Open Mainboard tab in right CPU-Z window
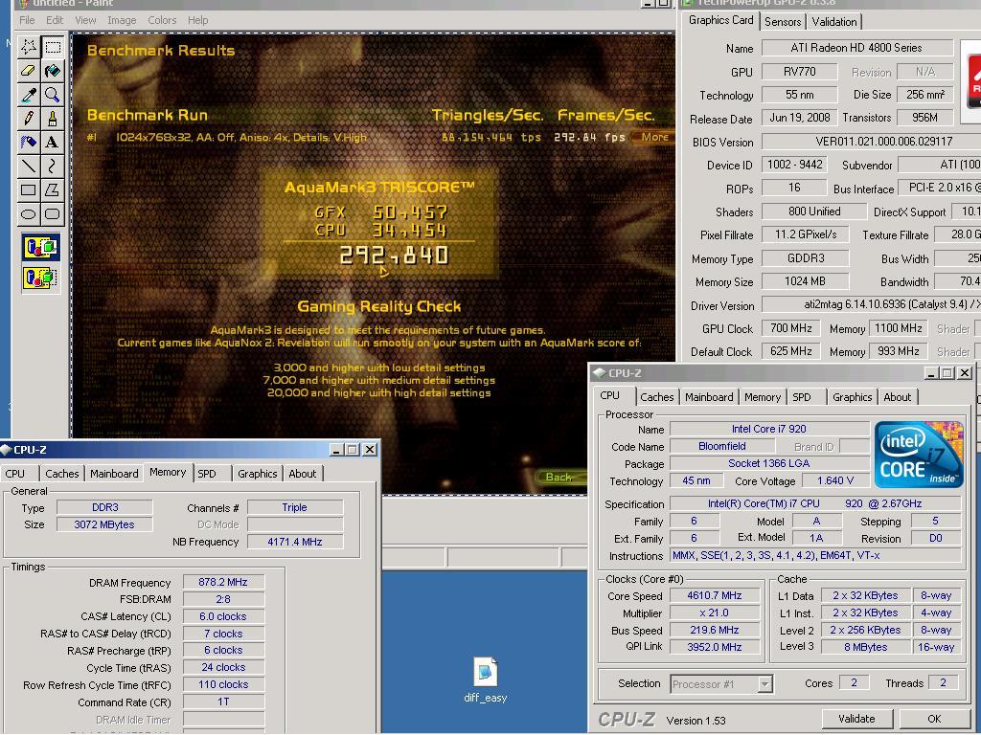Screen dimensions: 981x735 [x=709, y=397]
